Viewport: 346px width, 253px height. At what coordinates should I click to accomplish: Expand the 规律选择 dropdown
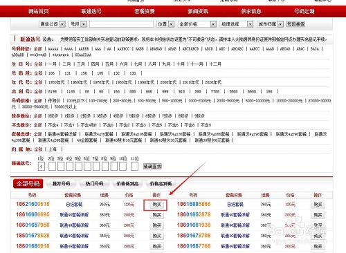pos(237,24)
